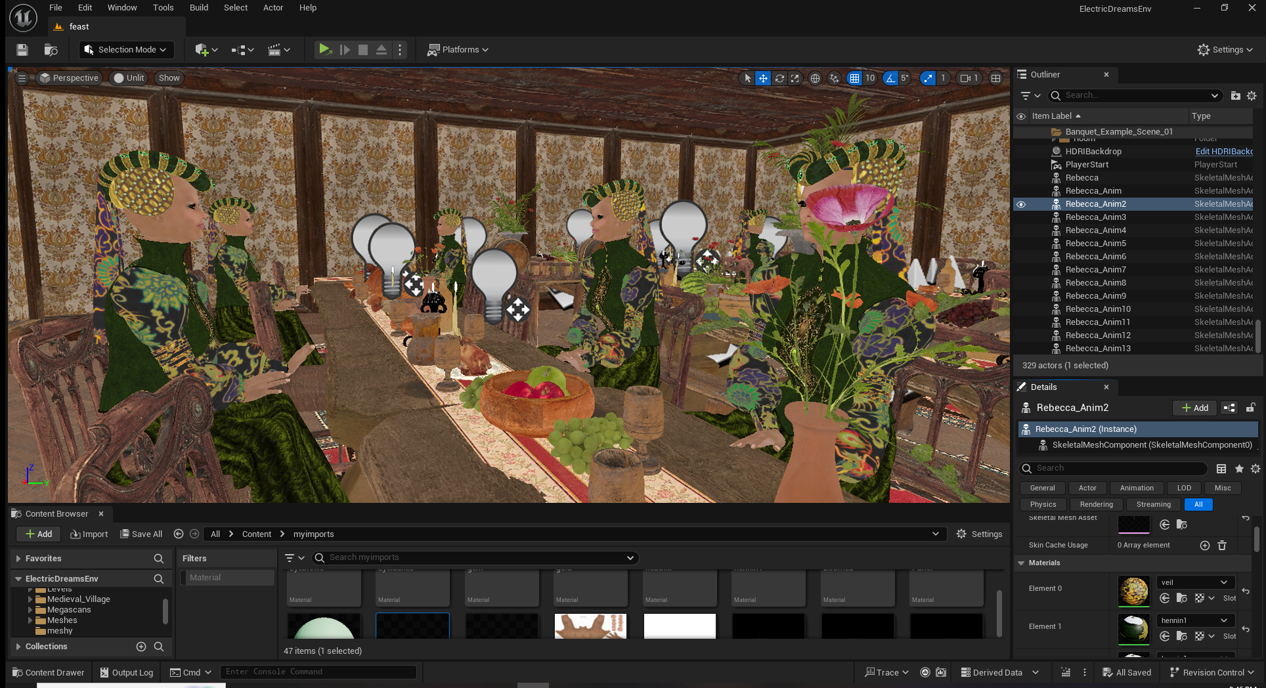Viewport: 1266px width, 688px height.
Task: Click the Maximize Viewport icon
Action: coord(995,78)
